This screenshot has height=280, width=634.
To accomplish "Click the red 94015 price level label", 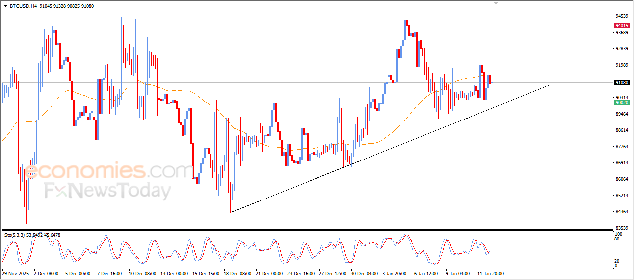I will click(621, 25).
